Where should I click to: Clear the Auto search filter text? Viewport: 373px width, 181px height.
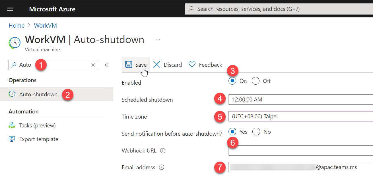pos(93,65)
